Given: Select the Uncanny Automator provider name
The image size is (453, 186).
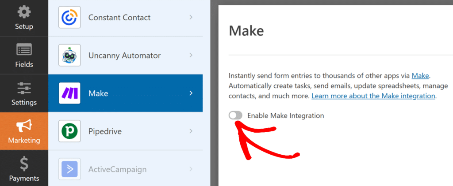Looking at the screenshot, I should tap(124, 56).
